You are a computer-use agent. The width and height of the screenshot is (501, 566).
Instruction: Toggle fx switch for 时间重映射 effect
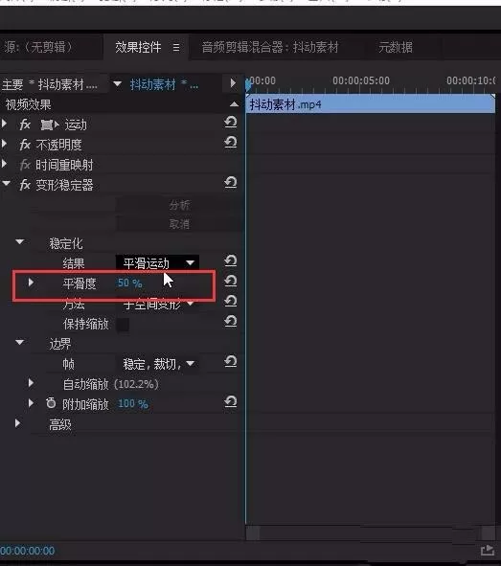click(x=25, y=166)
